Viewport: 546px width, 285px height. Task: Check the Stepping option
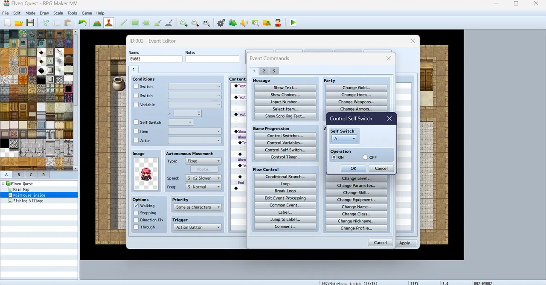[136, 213]
